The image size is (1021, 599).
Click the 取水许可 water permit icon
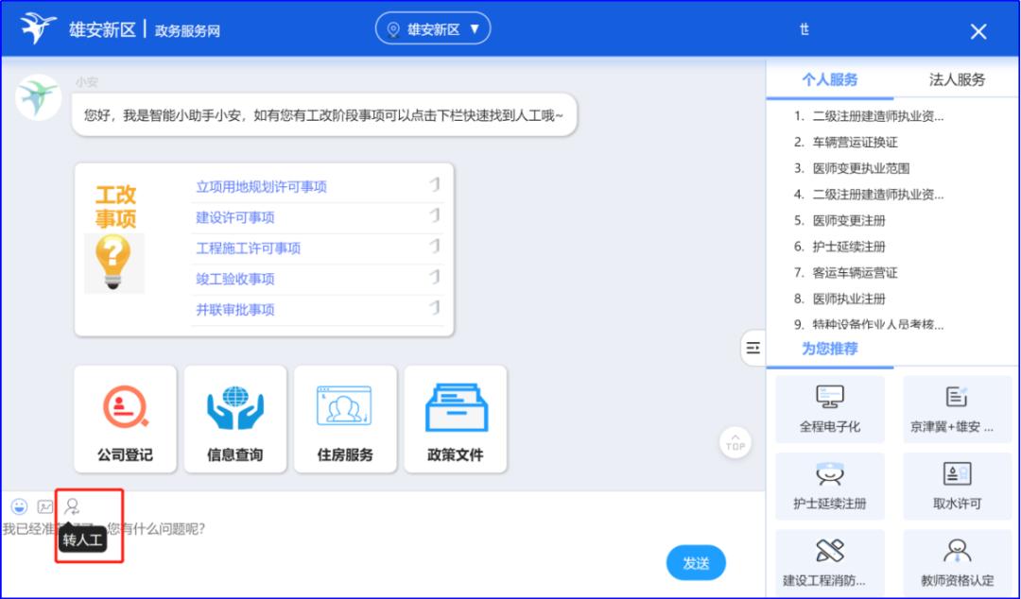pyautogui.click(x=957, y=486)
